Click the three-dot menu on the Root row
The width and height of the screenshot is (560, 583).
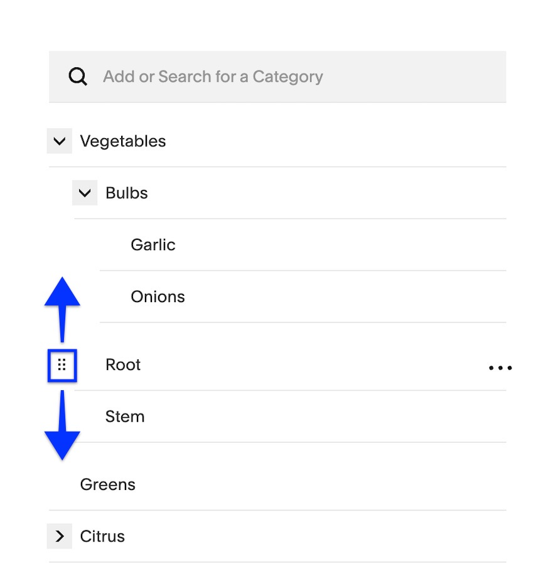(x=500, y=368)
